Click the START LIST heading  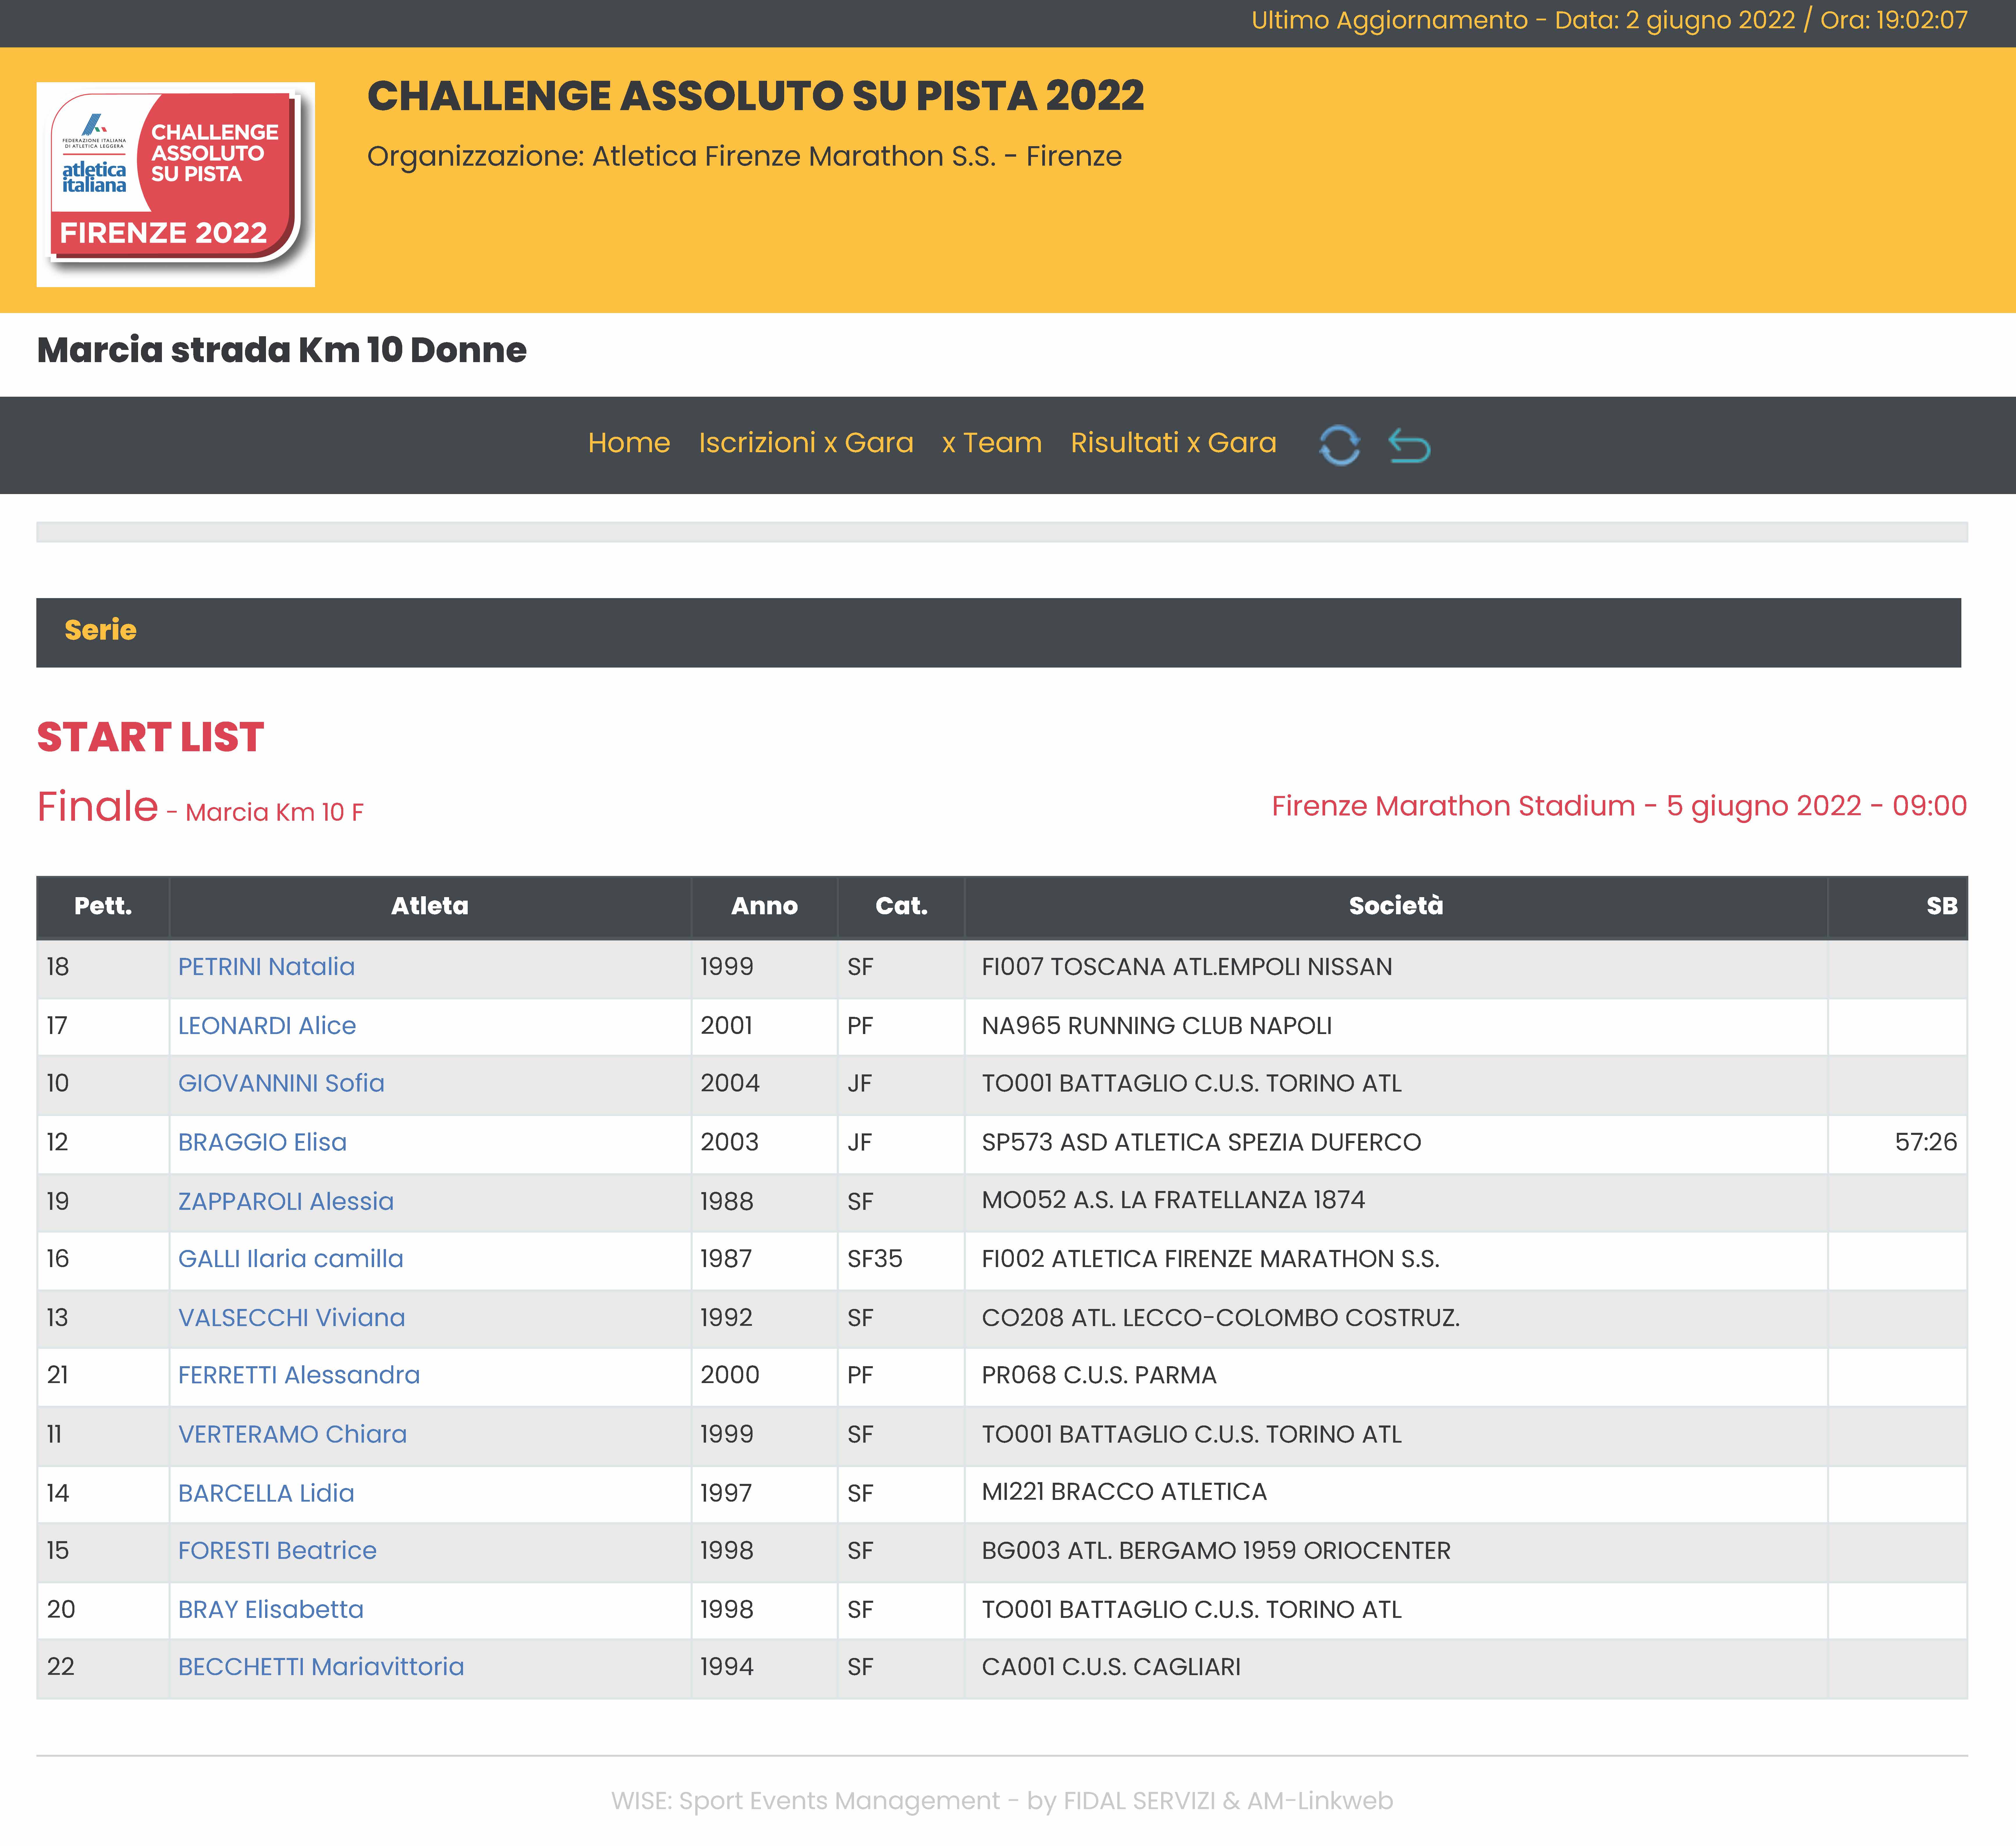(x=150, y=738)
